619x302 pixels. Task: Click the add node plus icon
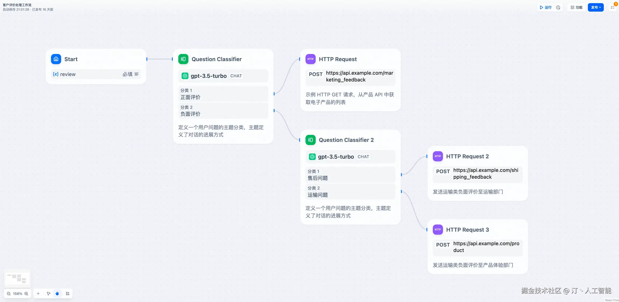[x=38, y=293]
